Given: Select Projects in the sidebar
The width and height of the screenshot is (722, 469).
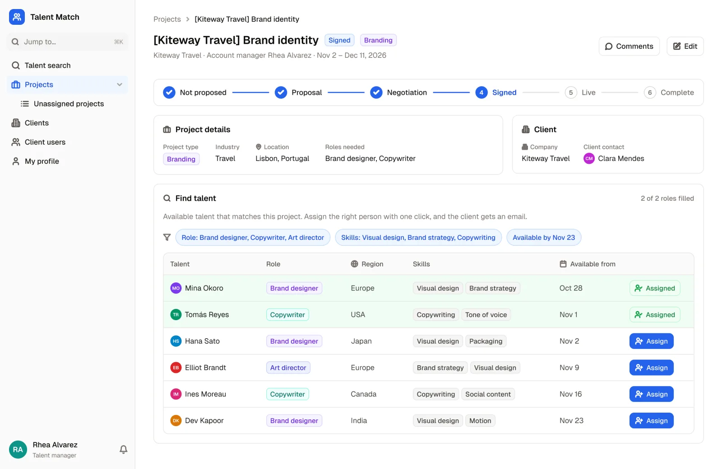Looking at the screenshot, I should [67, 85].
